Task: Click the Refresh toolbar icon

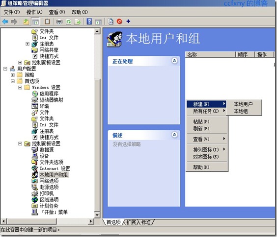Action: pos(69,22)
